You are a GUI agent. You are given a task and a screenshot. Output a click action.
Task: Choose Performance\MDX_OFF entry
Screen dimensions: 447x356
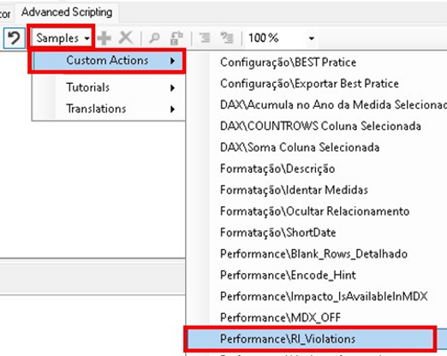280,317
